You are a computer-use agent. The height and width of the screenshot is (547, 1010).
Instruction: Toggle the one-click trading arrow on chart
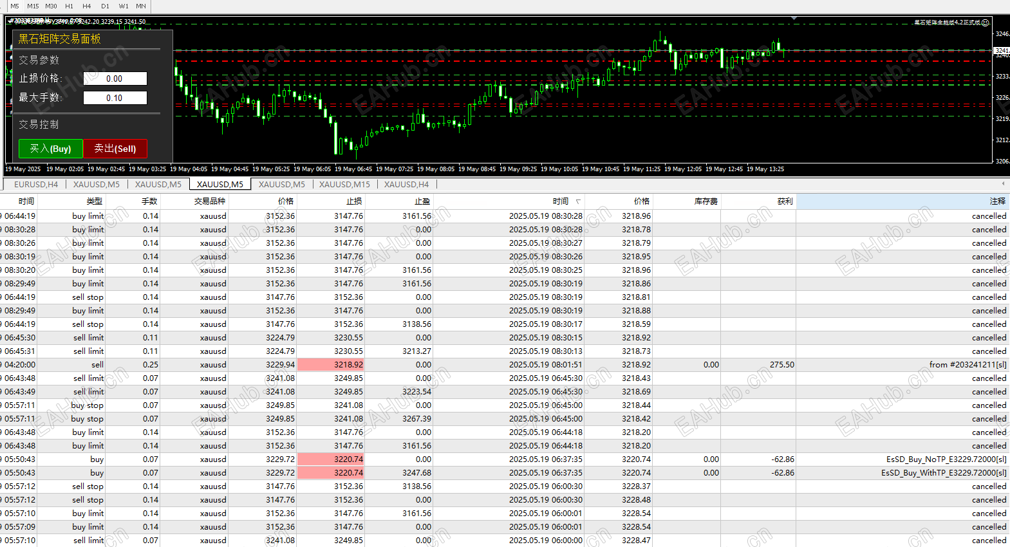click(x=10, y=21)
